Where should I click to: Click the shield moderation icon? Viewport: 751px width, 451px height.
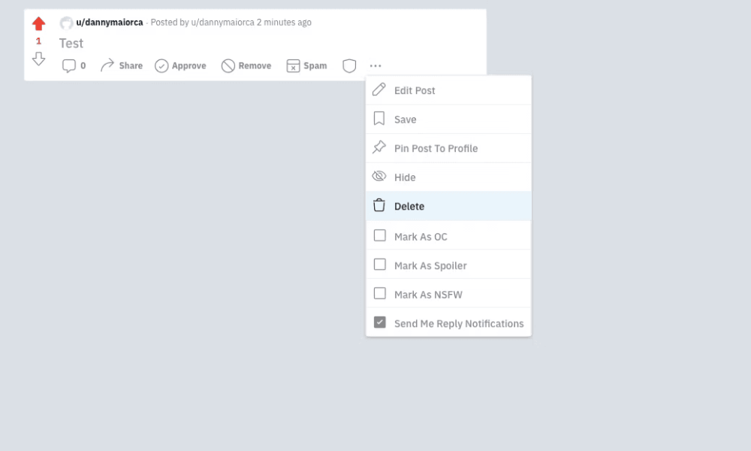tap(349, 65)
